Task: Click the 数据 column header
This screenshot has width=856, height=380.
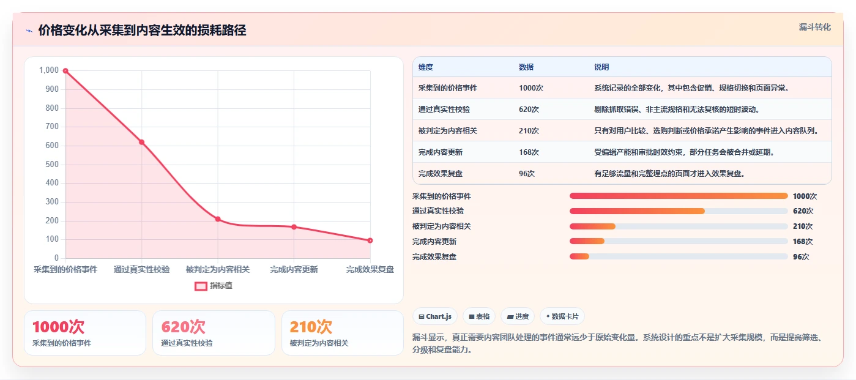Action: pyautogui.click(x=526, y=67)
